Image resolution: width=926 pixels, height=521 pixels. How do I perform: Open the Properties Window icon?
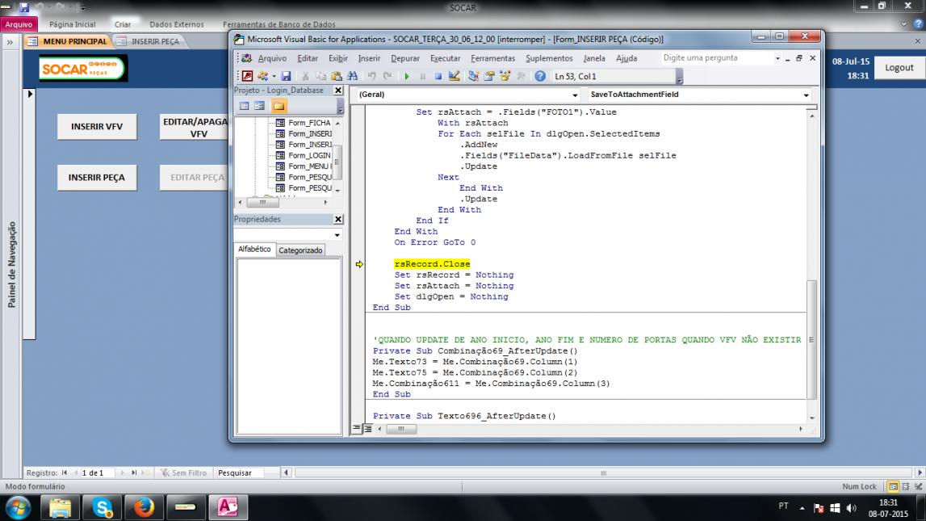coord(489,76)
